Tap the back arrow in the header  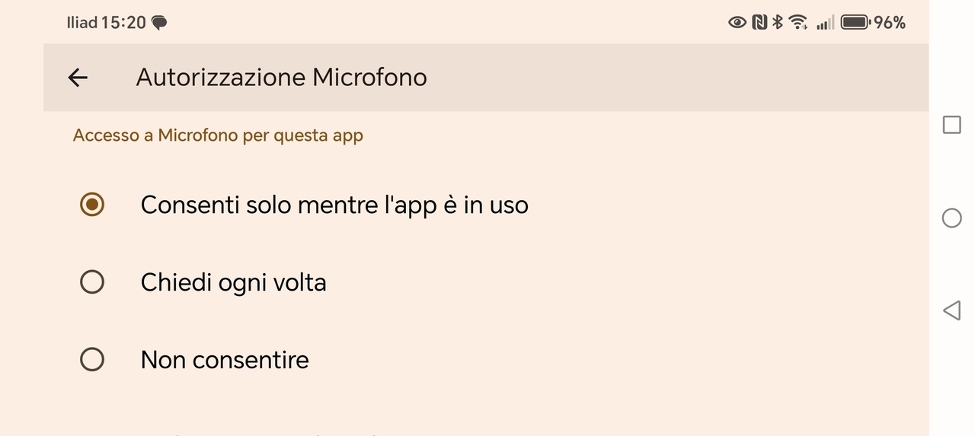pos(78,77)
